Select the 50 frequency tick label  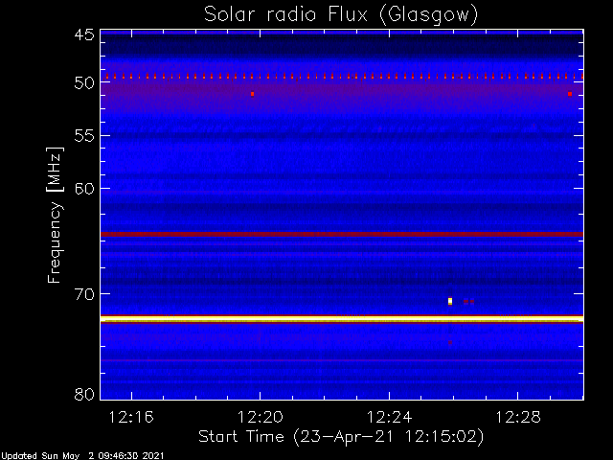point(84,83)
